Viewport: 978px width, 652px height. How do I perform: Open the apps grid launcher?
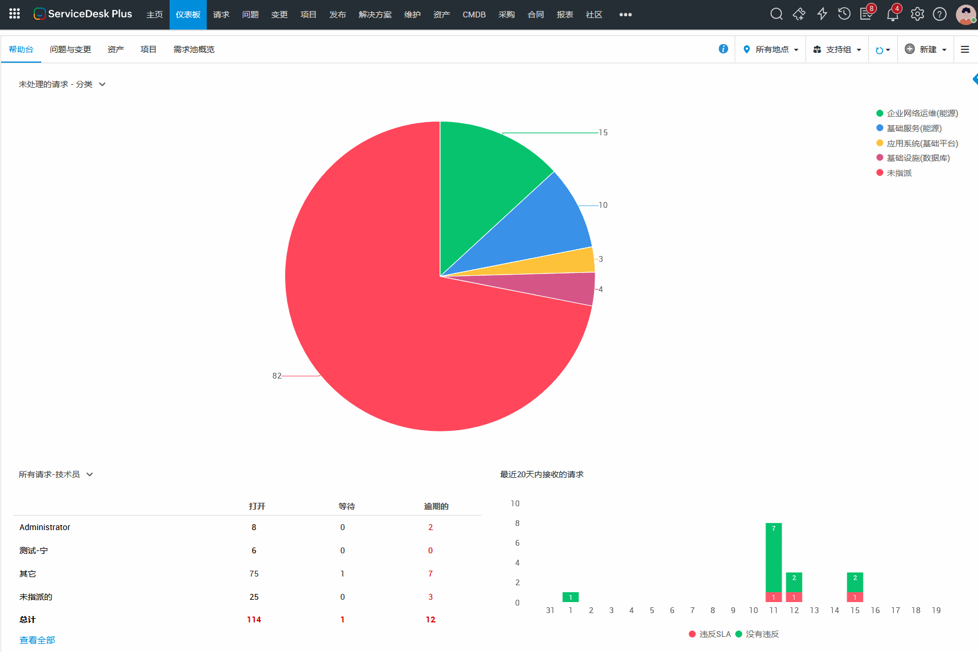(15, 14)
